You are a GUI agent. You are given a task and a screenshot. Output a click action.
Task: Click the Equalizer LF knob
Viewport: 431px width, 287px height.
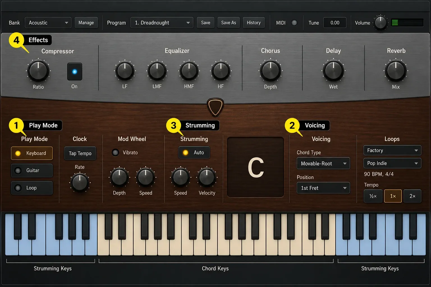coord(125,71)
